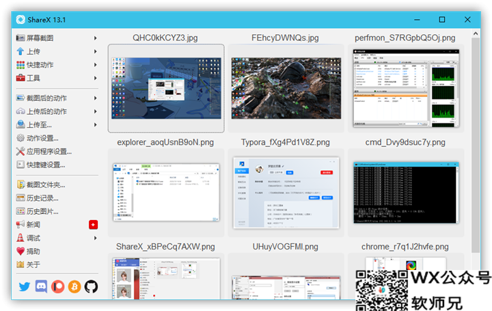Open the Bitcoin donation icon
Viewport: 492px width, 311px height.
pyautogui.click(x=74, y=286)
